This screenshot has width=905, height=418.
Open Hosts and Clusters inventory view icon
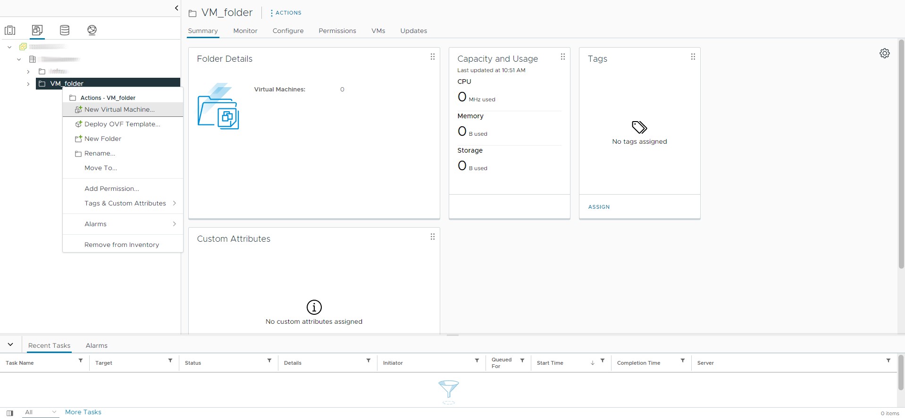10,31
